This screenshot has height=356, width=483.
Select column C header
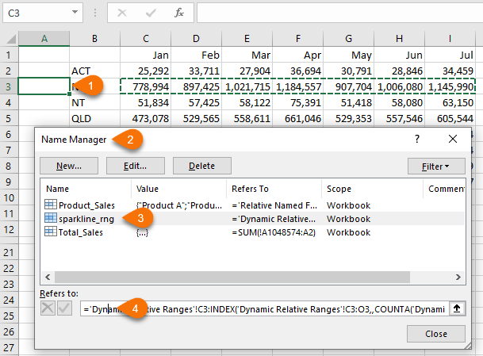pos(146,39)
